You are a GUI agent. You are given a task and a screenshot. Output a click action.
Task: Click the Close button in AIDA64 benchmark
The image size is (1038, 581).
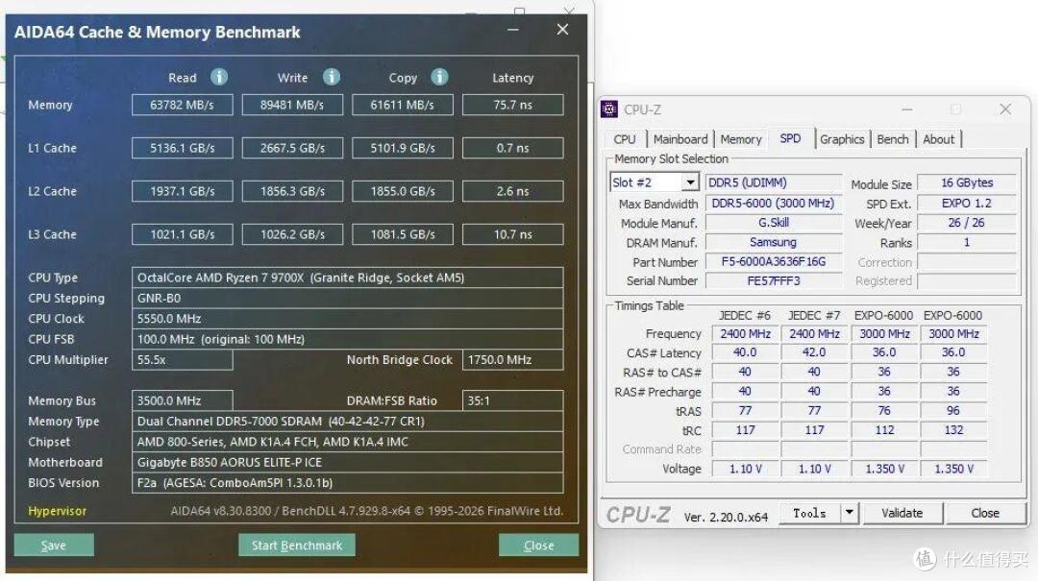tap(538, 545)
